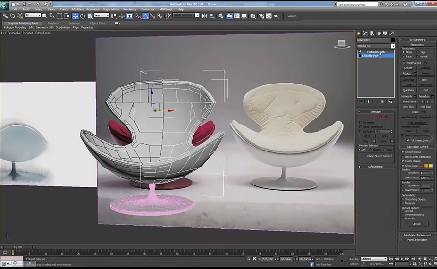Screen dimensions: 437x269
Task: Click the orange cage color swatch
Action: (x=426, y=166)
